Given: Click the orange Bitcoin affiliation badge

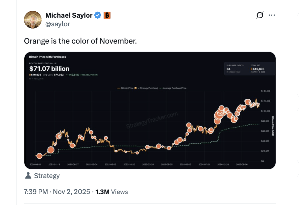Looking at the screenshot, I should pyautogui.click(x=107, y=15).
